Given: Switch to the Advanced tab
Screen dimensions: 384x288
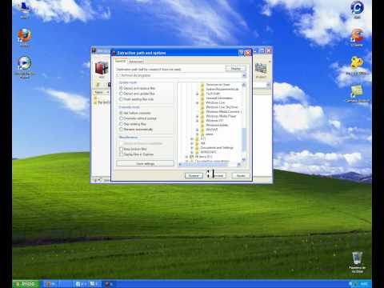Looking at the screenshot, I should [x=136, y=62].
